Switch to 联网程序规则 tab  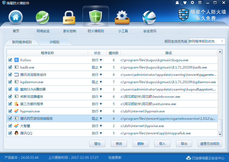click(22, 42)
